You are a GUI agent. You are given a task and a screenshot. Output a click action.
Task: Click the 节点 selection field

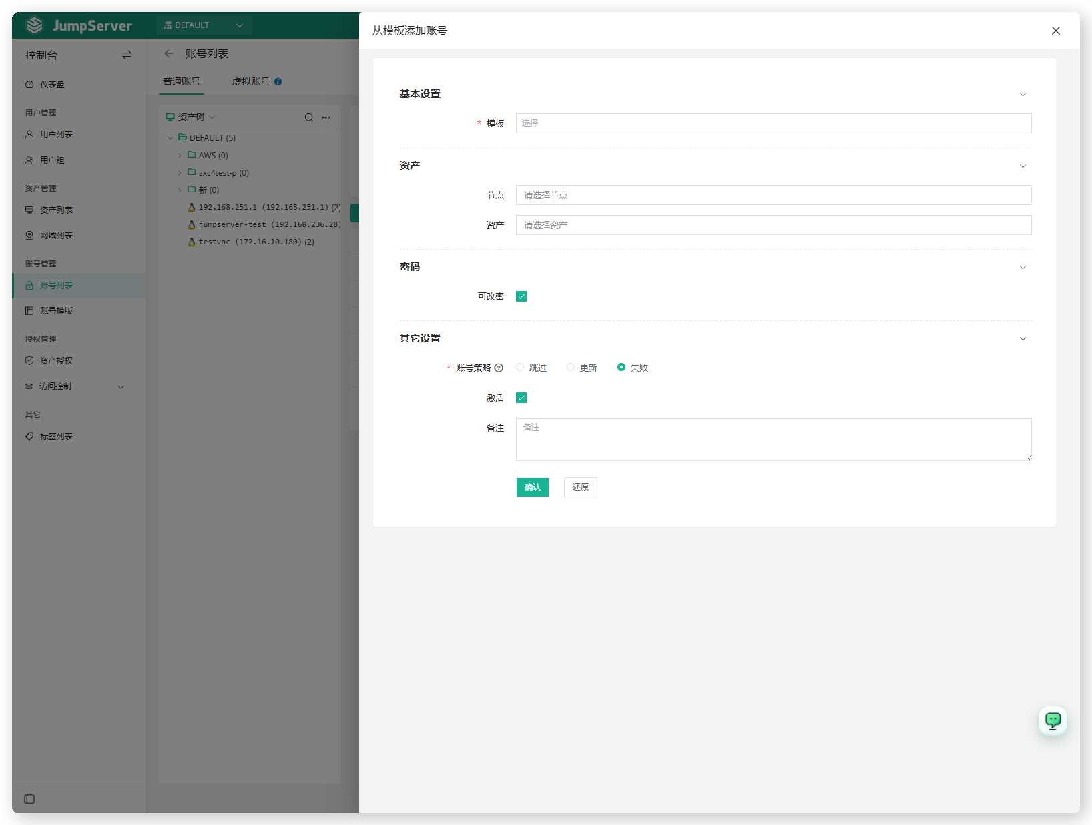(x=774, y=195)
